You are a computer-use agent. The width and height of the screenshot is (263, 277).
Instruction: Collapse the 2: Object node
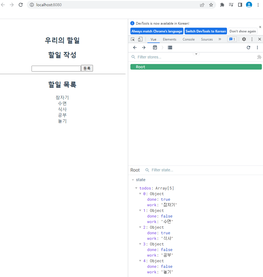140,227
